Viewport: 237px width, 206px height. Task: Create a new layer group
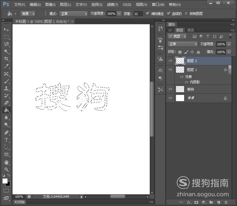pyautogui.click(x=211, y=202)
